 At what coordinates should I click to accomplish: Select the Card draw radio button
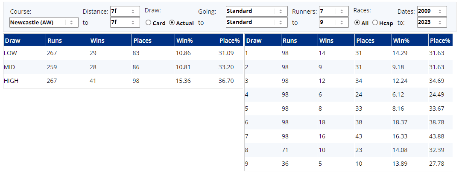pos(149,23)
